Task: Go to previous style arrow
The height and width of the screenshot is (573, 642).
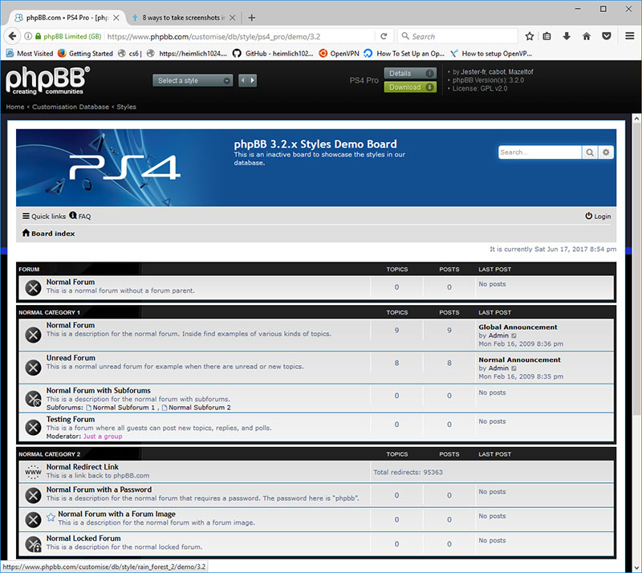Action: pos(243,80)
